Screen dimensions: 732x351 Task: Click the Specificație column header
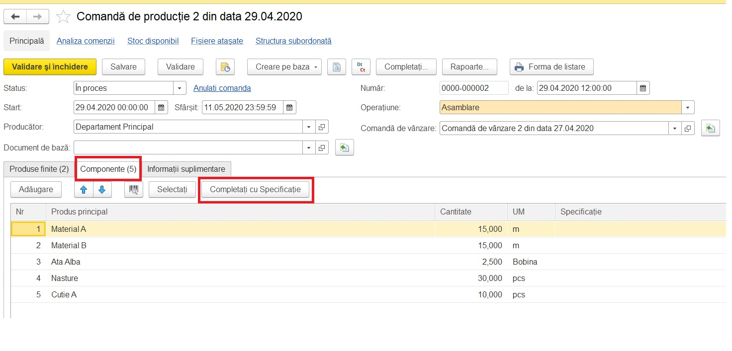pyautogui.click(x=640, y=212)
